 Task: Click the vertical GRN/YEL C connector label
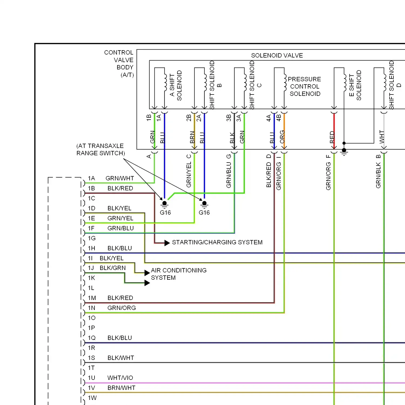coord(189,171)
